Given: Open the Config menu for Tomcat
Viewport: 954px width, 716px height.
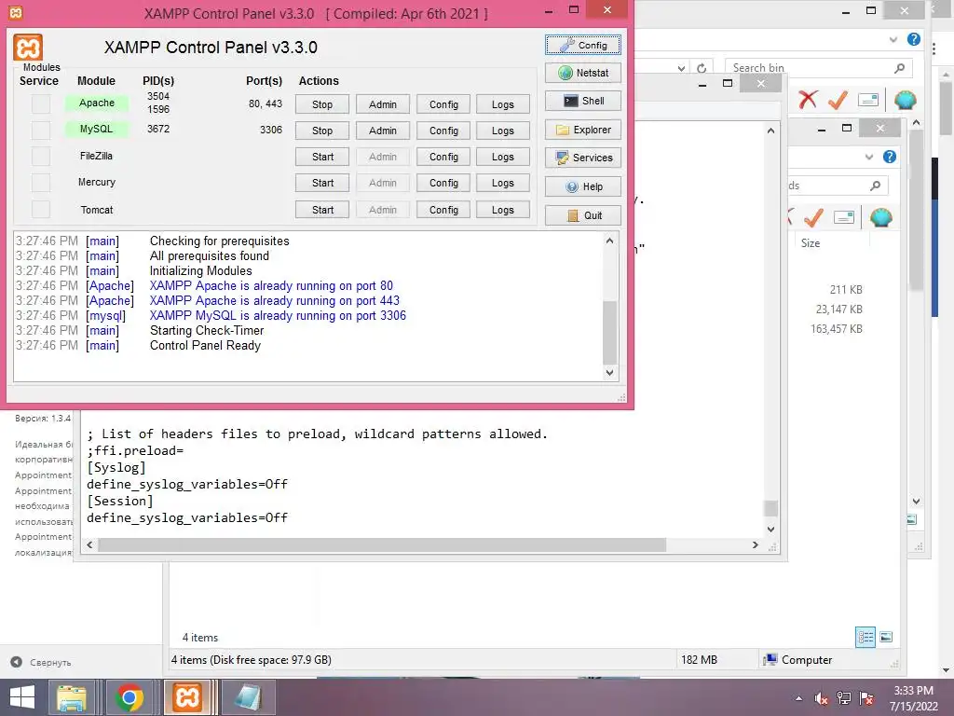Looking at the screenshot, I should 443,210.
